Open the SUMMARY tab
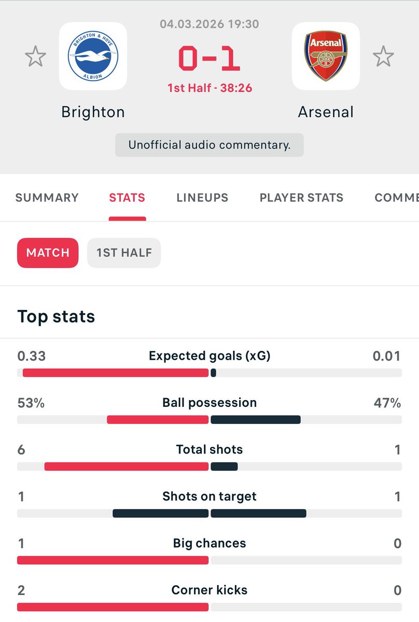 pyautogui.click(x=47, y=197)
